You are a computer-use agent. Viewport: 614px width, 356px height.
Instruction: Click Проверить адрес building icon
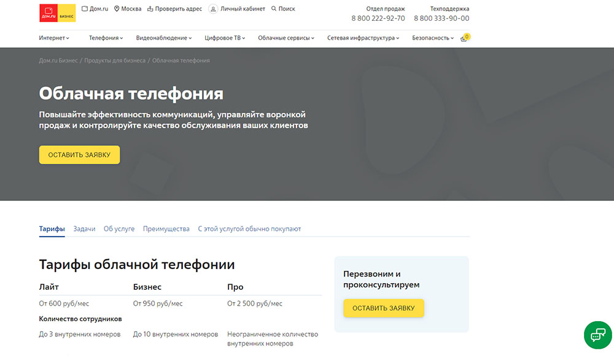pos(150,9)
